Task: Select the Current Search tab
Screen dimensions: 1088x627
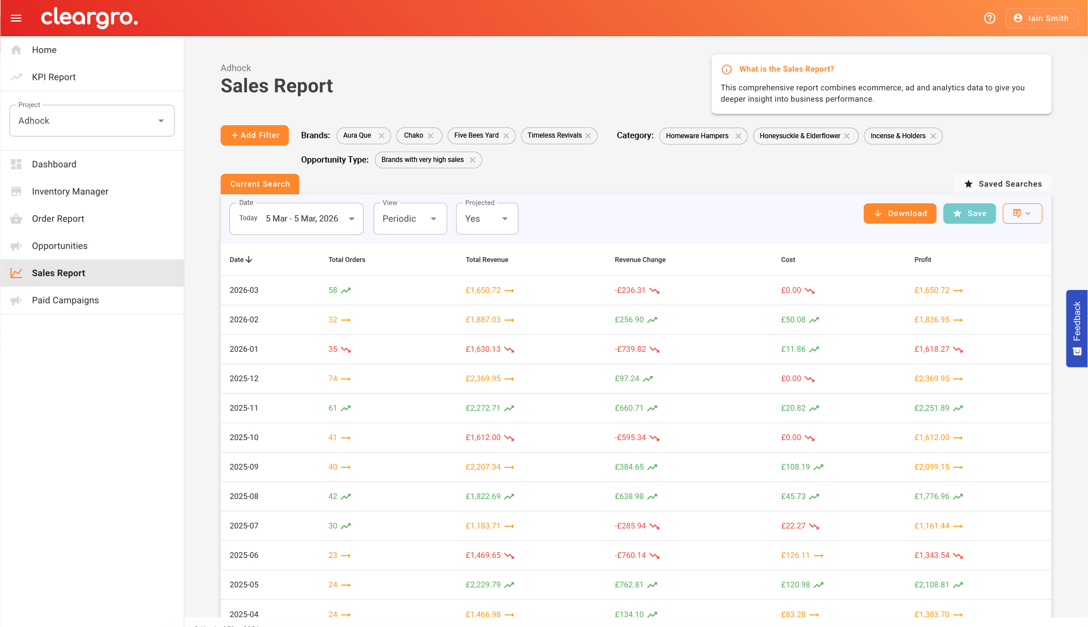Action: tap(259, 184)
